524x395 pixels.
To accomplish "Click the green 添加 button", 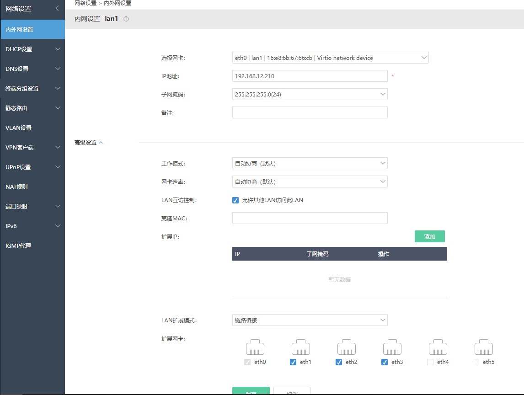I will point(429,237).
